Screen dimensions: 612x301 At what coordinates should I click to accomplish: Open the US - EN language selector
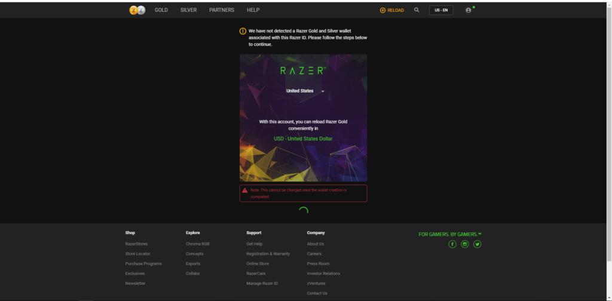point(441,10)
